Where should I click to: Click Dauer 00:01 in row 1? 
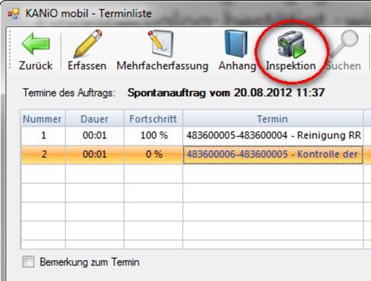tap(95, 136)
